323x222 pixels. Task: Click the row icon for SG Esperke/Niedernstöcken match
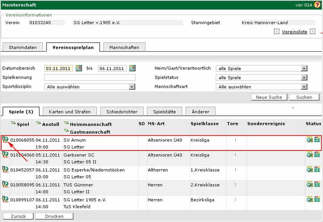click(x=5, y=169)
